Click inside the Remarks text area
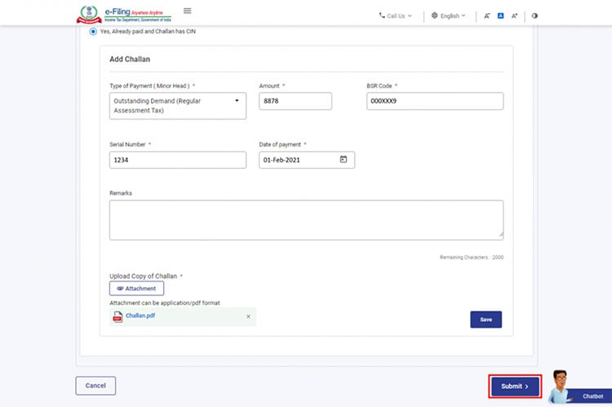Image resolution: width=612 pixels, height=407 pixels. click(306, 220)
